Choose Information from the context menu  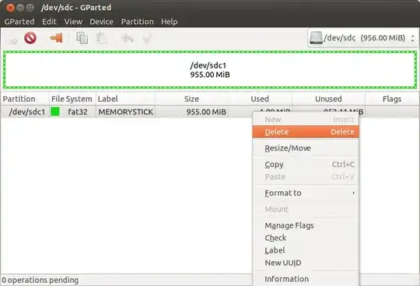pyautogui.click(x=306, y=279)
